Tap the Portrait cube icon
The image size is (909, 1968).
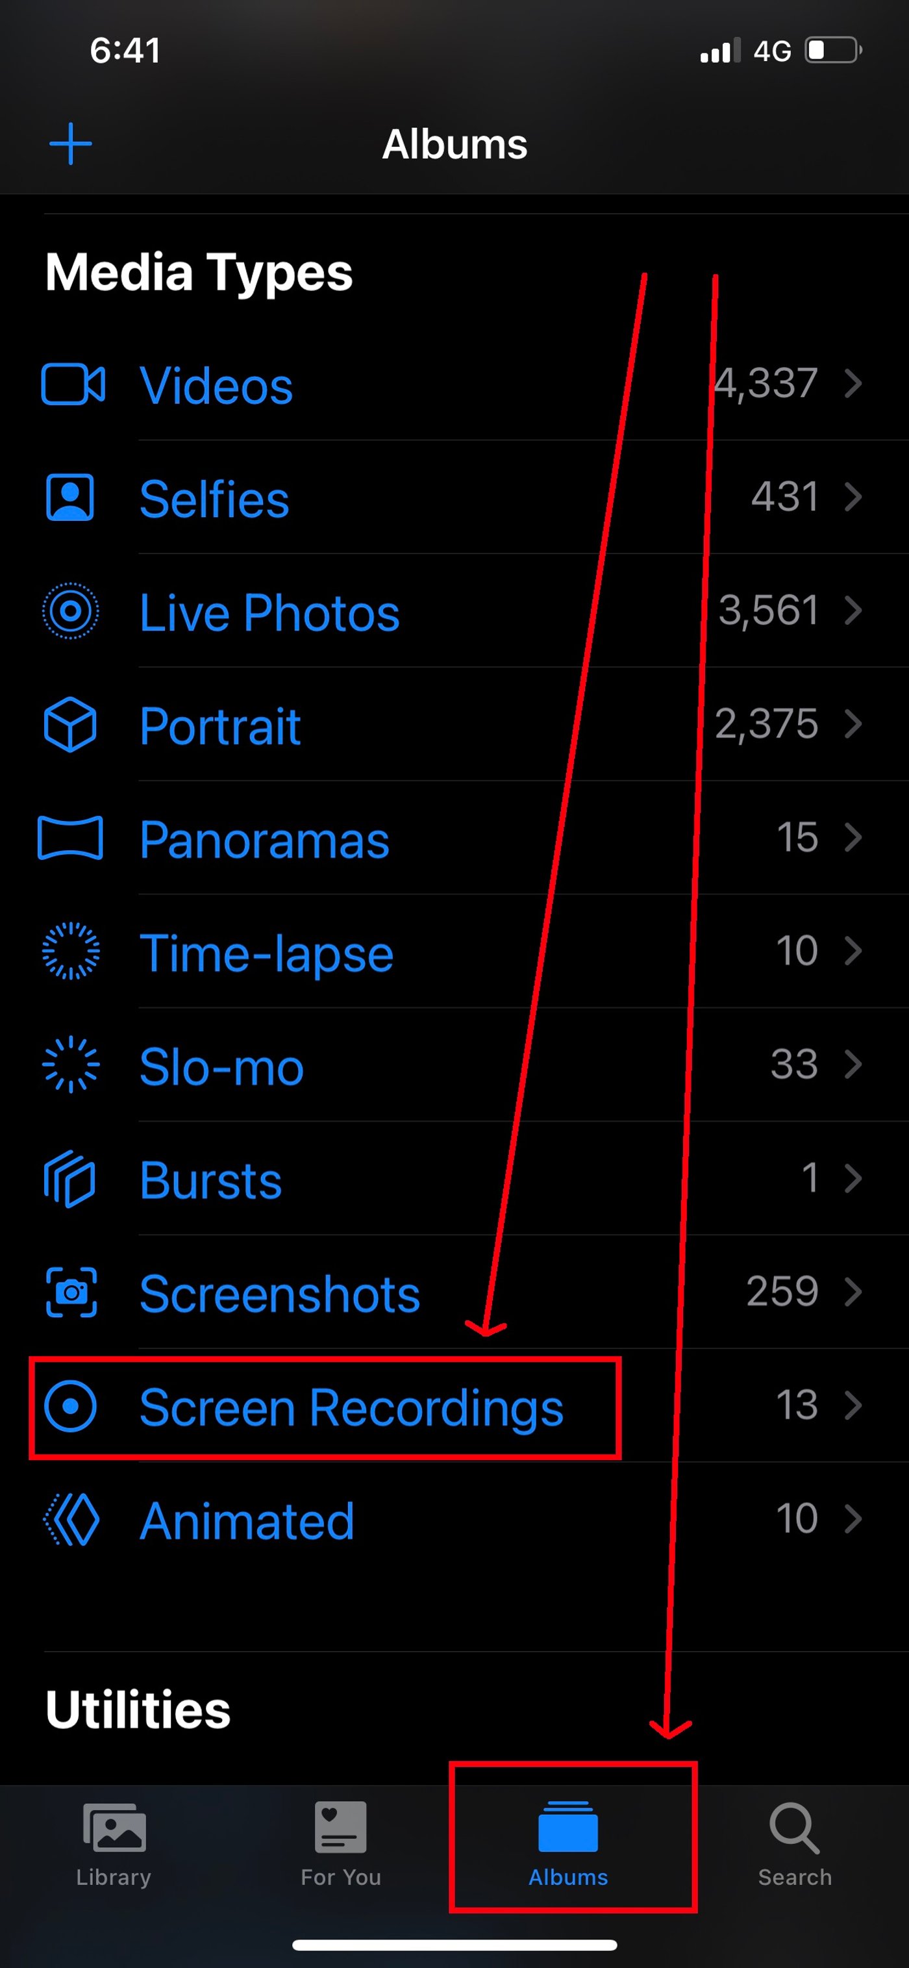70,724
